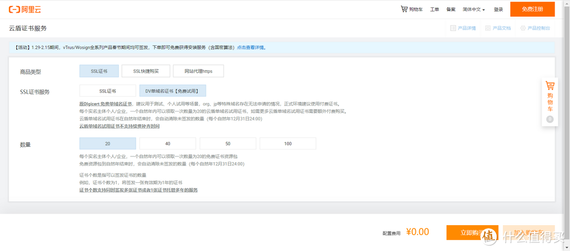Click 点击查看详情 link in banner
570x251 pixels.
tap(251, 47)
